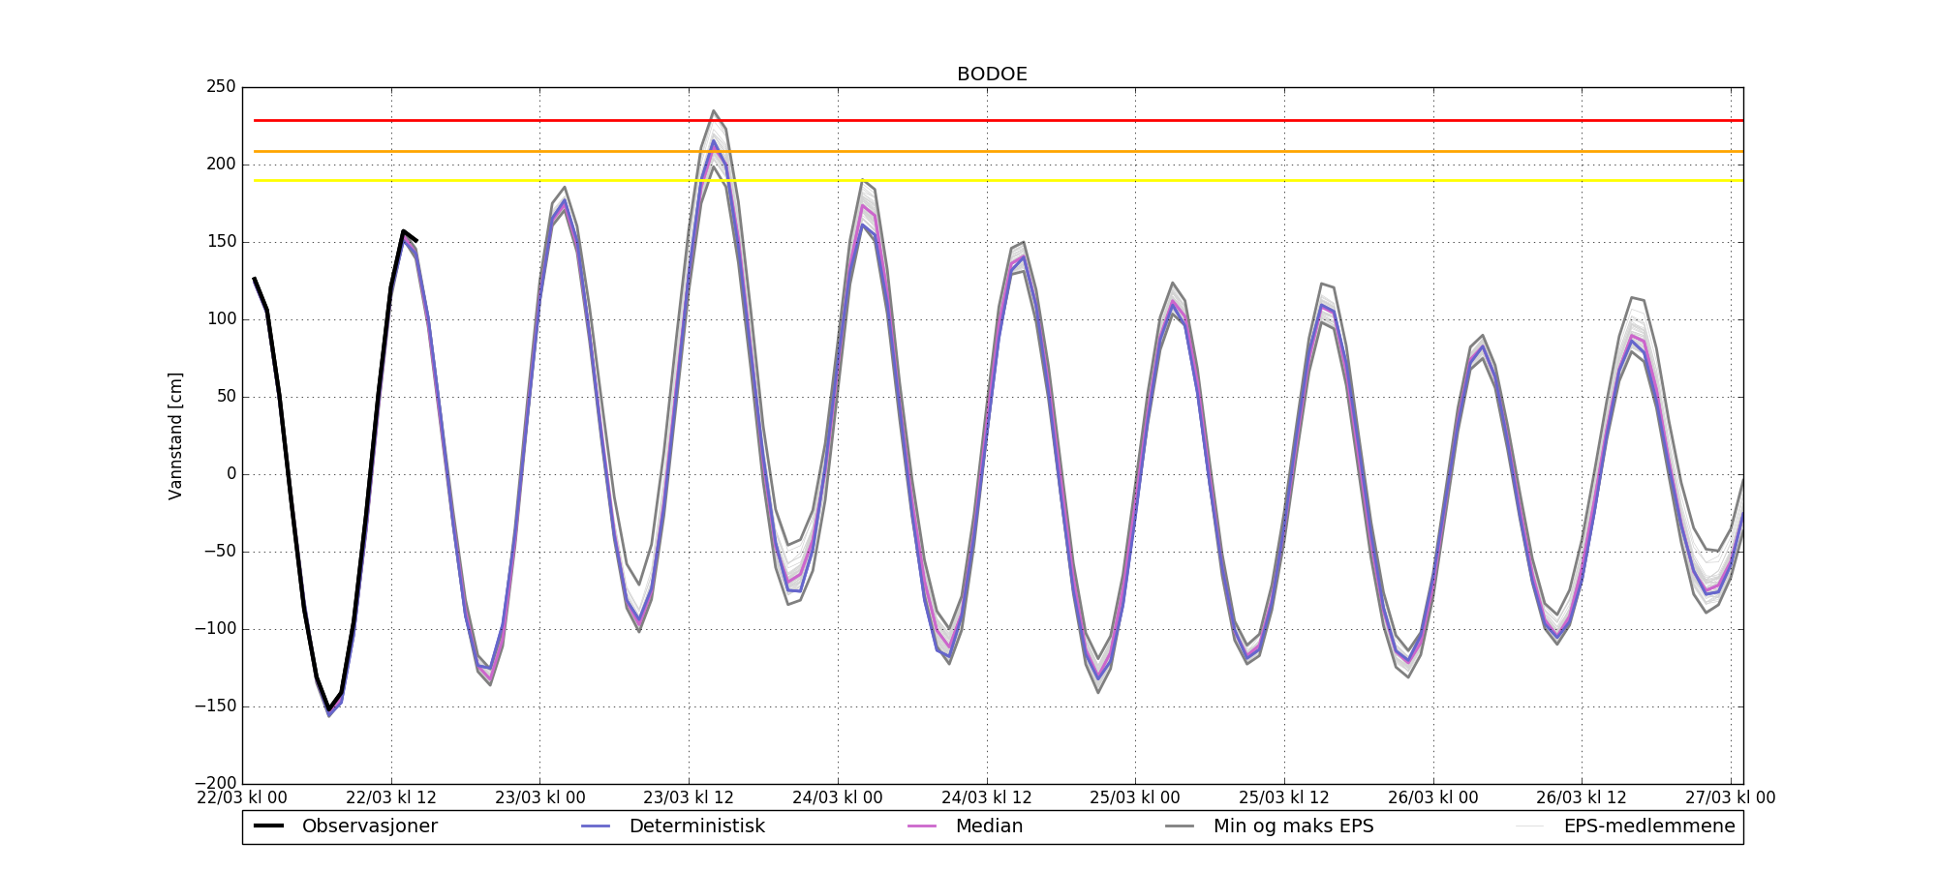This screenshot has width=1937, height=871.
Task: Select the Median legend label
Action: tap(989, 826)
